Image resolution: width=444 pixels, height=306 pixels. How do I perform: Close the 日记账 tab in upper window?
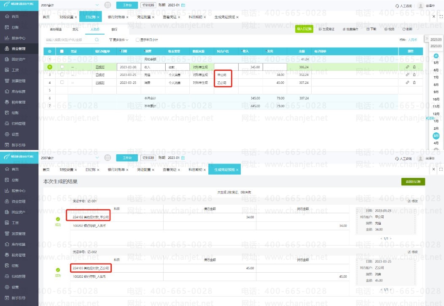[x=98, y=17]
